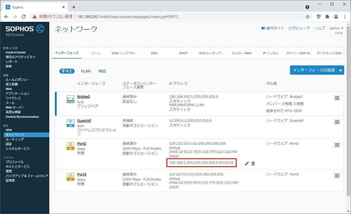351x214 pixels.
Task: Open 侵入防御 in sidebar
Action: click(x=12, y=84)
